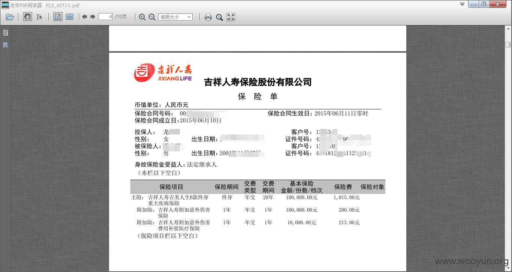Click the 保险单 heading
This screenshot has width=512, height=272.
(258, 96)
